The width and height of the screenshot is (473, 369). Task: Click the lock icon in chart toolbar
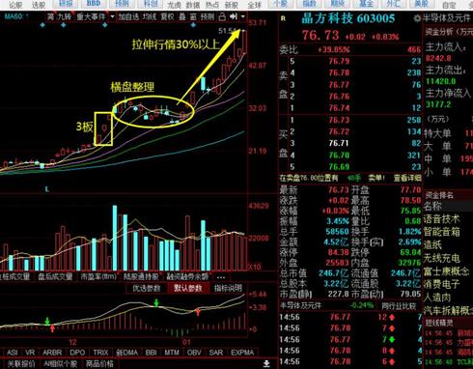(x=222, y=16)
